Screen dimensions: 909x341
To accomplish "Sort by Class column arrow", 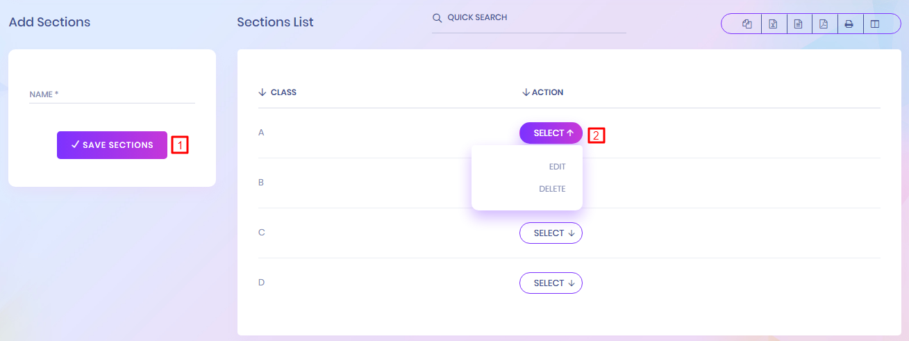I will (262, 92).
